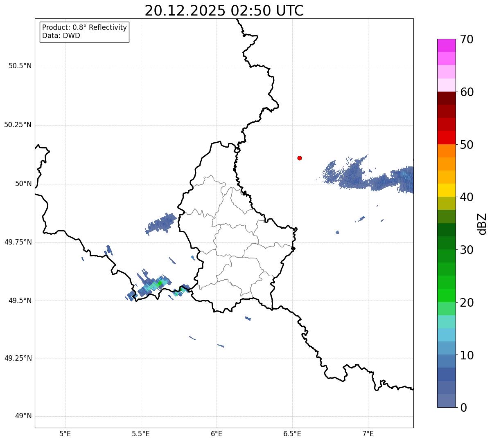
Task: Click the magenta top segment of colorbar
Action: [x=446, y=45]
